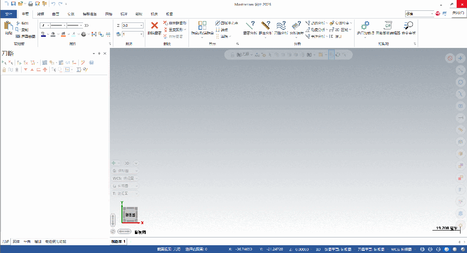This screenshot has width=467, height=253.
Task: Toggle the lock operations padlock icon
Action: [4, 70]
